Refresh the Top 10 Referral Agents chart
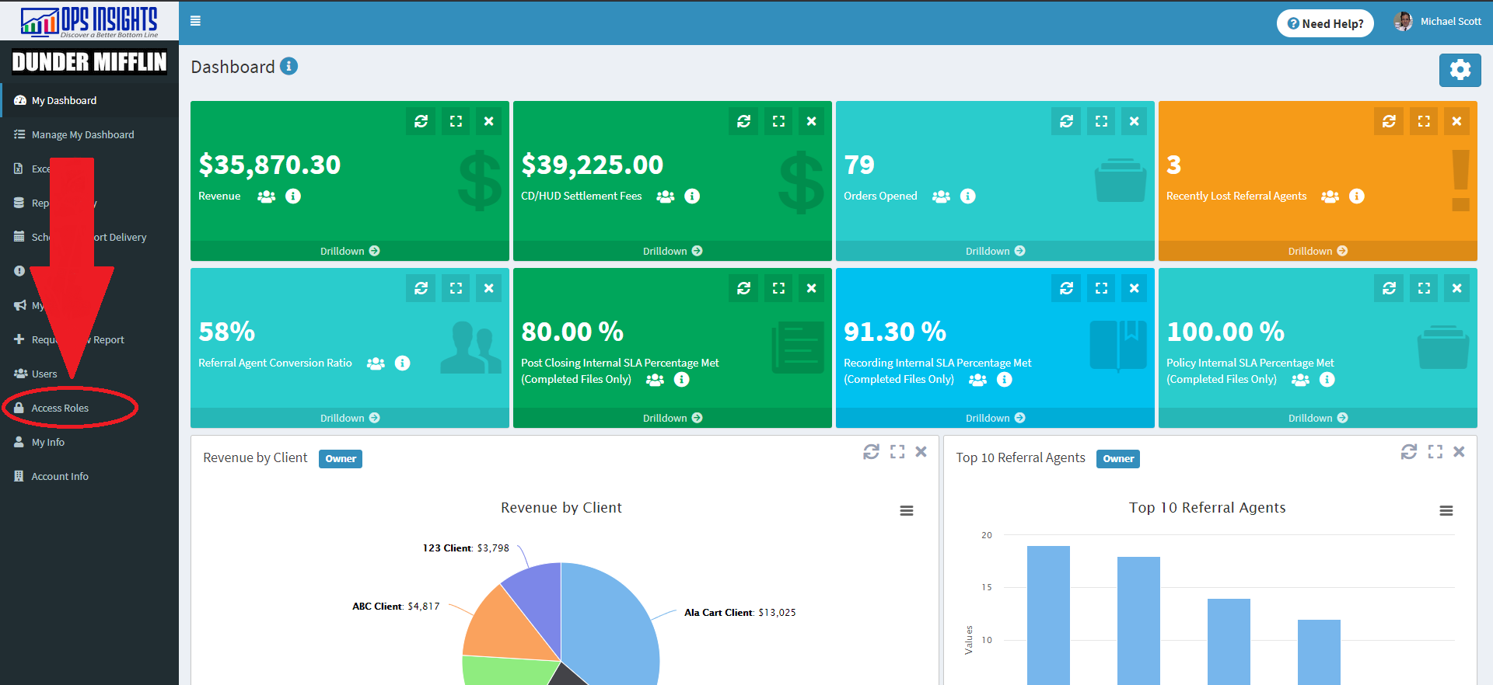 click(x=1408, y=452)
